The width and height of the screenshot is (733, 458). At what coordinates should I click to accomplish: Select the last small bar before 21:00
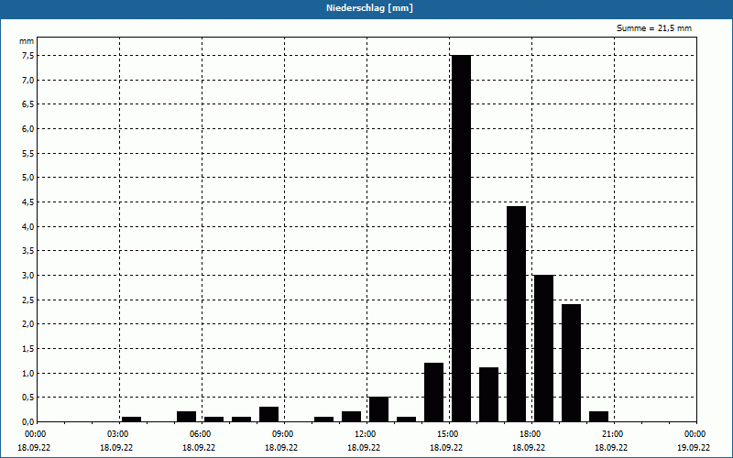click(x=599, y=417)
